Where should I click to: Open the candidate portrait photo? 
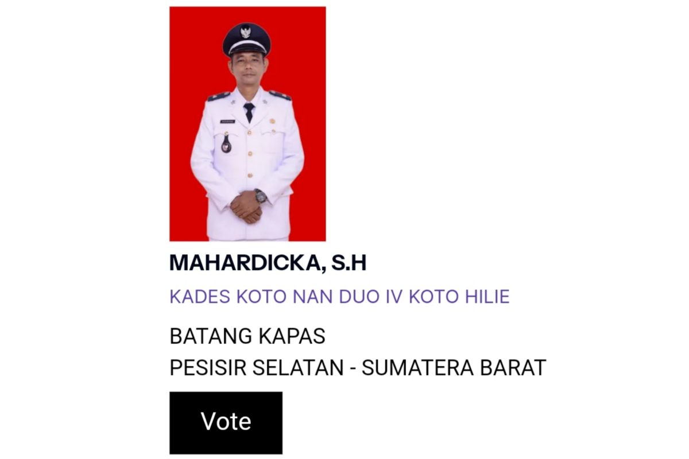tap(247, 124)
